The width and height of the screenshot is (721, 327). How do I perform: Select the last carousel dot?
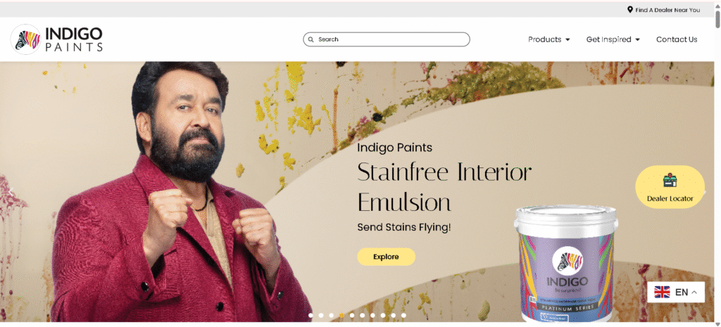[x=403, y=316]
